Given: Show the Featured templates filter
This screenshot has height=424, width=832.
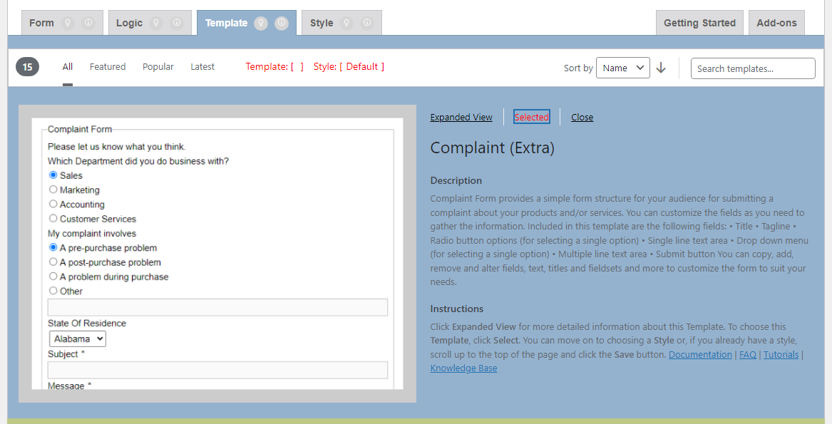Looking at the screenshot, I should pyautogui.click(x=108, y=67).
